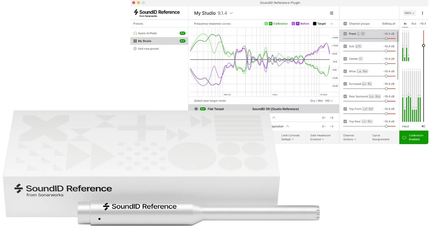Expand Safe Headroom Enabled menu
The image size is (437, 227).
pyautogui.click(x=320, y=137)
